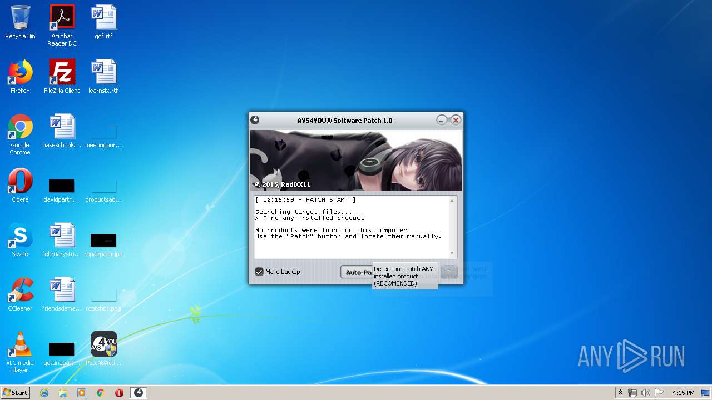This screenshot has width=712, height=400.
Task: Launch Internet Explorer from the taskbar
Action: [x=44, y=393]
